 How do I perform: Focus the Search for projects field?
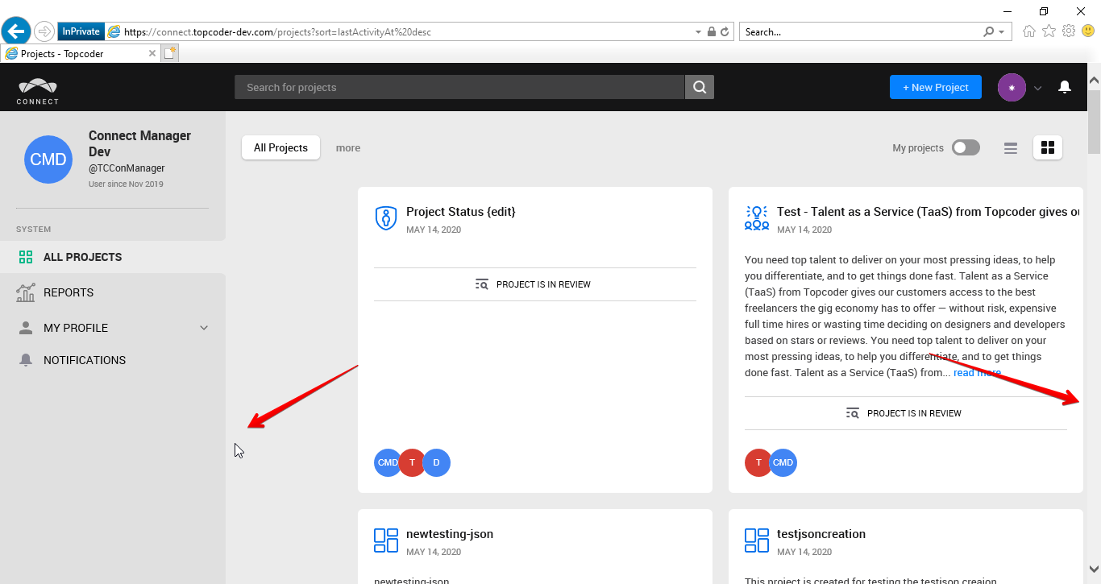point(459,87)
